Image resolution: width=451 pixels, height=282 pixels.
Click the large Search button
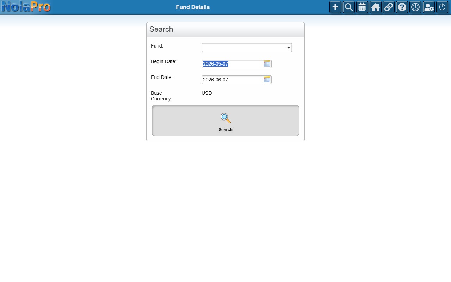pyautogui.click(x=225, y=121)
